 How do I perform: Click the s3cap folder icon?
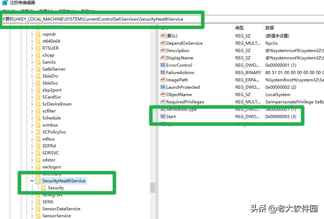(38, 55)
